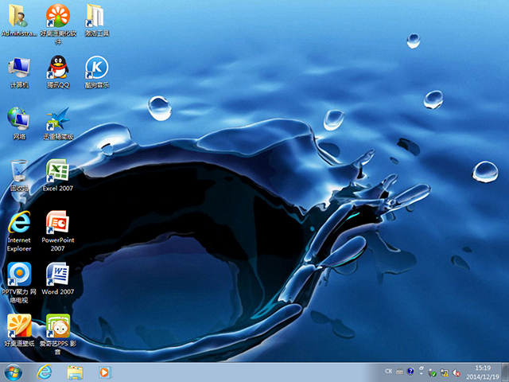The image size is (509, 382).
Task: Select the Internet Explorer desktop icon
Action: point(19,223)
